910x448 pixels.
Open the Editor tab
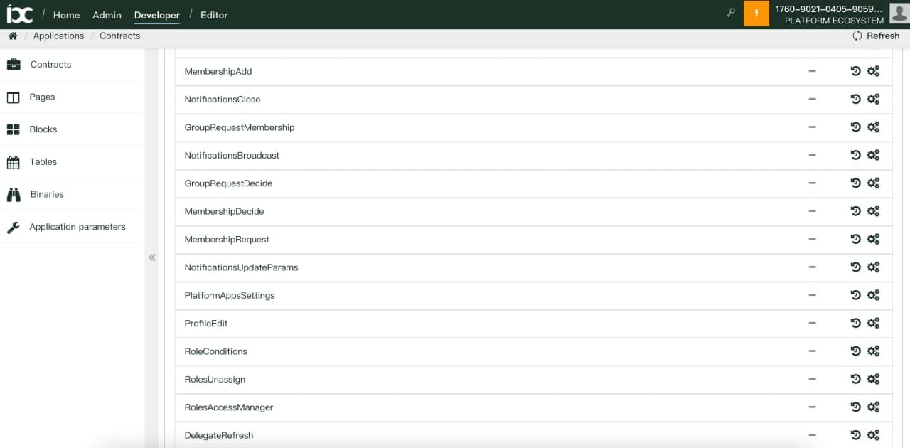click(214, 15)
